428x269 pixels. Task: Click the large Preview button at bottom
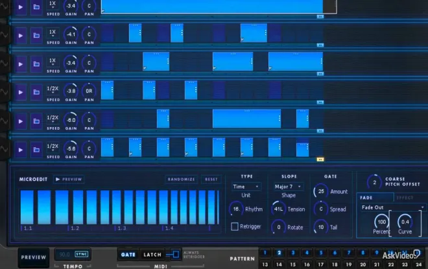click(x=34, y=257)
